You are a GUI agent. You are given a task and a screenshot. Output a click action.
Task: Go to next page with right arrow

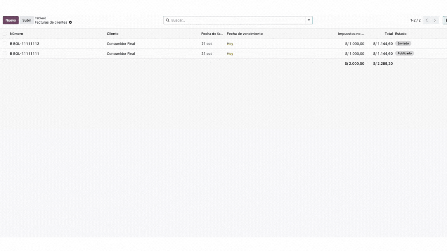(x=435, y=20)
